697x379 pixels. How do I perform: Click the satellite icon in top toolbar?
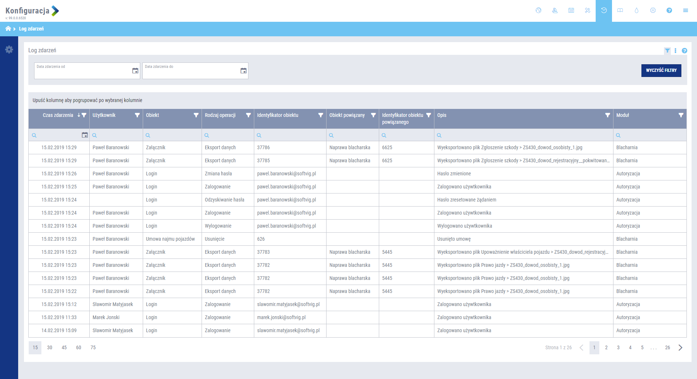pos(587,11)
